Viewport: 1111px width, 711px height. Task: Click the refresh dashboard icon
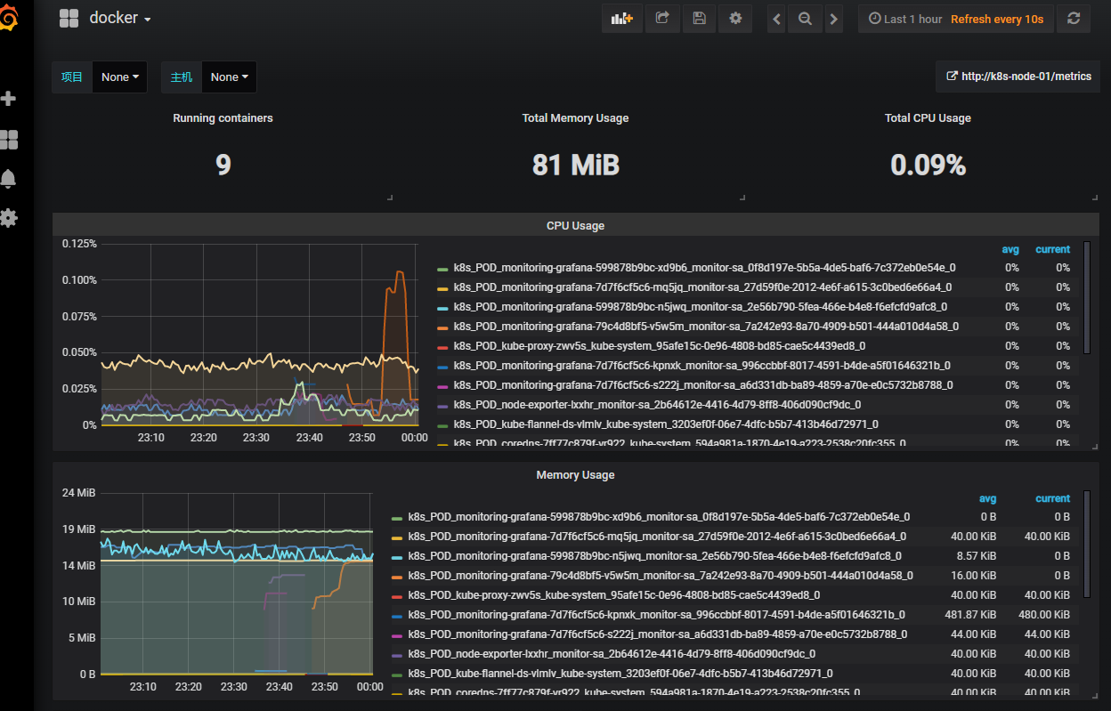tap(1074, 19)
